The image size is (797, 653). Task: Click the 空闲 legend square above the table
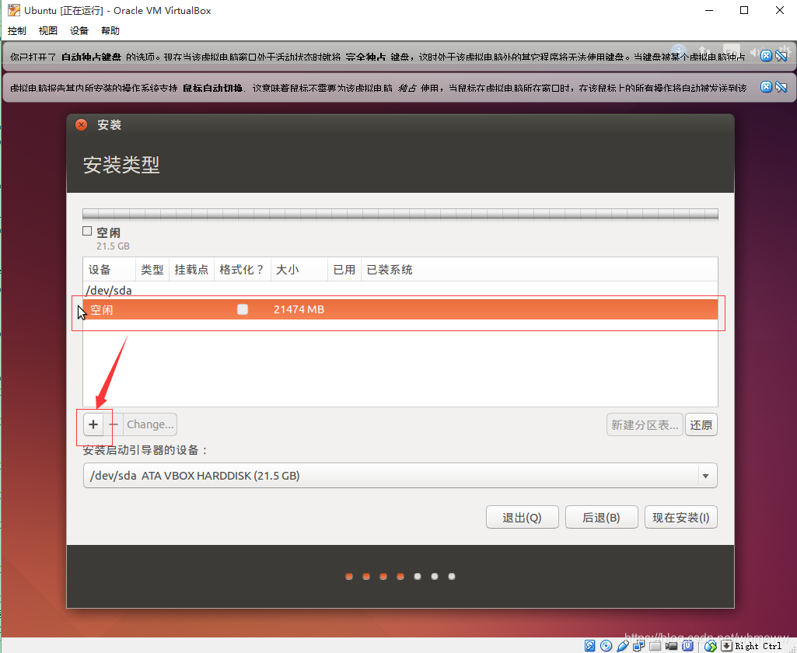pyautogui.click(x=87, y=231)
